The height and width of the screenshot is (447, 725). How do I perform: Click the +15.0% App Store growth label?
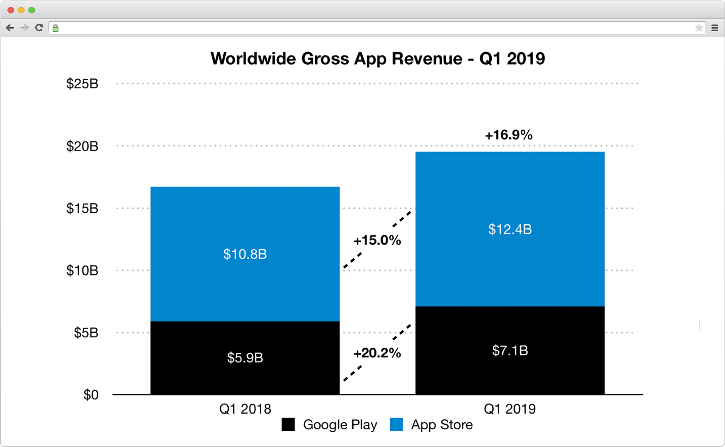[377, 240]
